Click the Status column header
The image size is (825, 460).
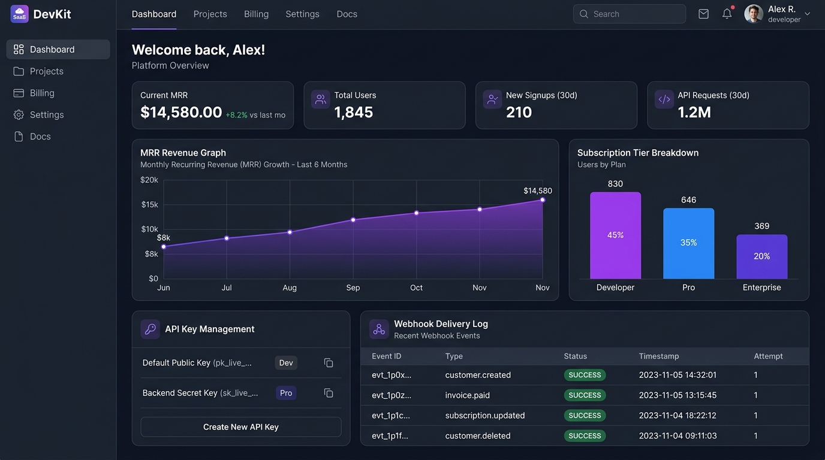coord(576,356)
